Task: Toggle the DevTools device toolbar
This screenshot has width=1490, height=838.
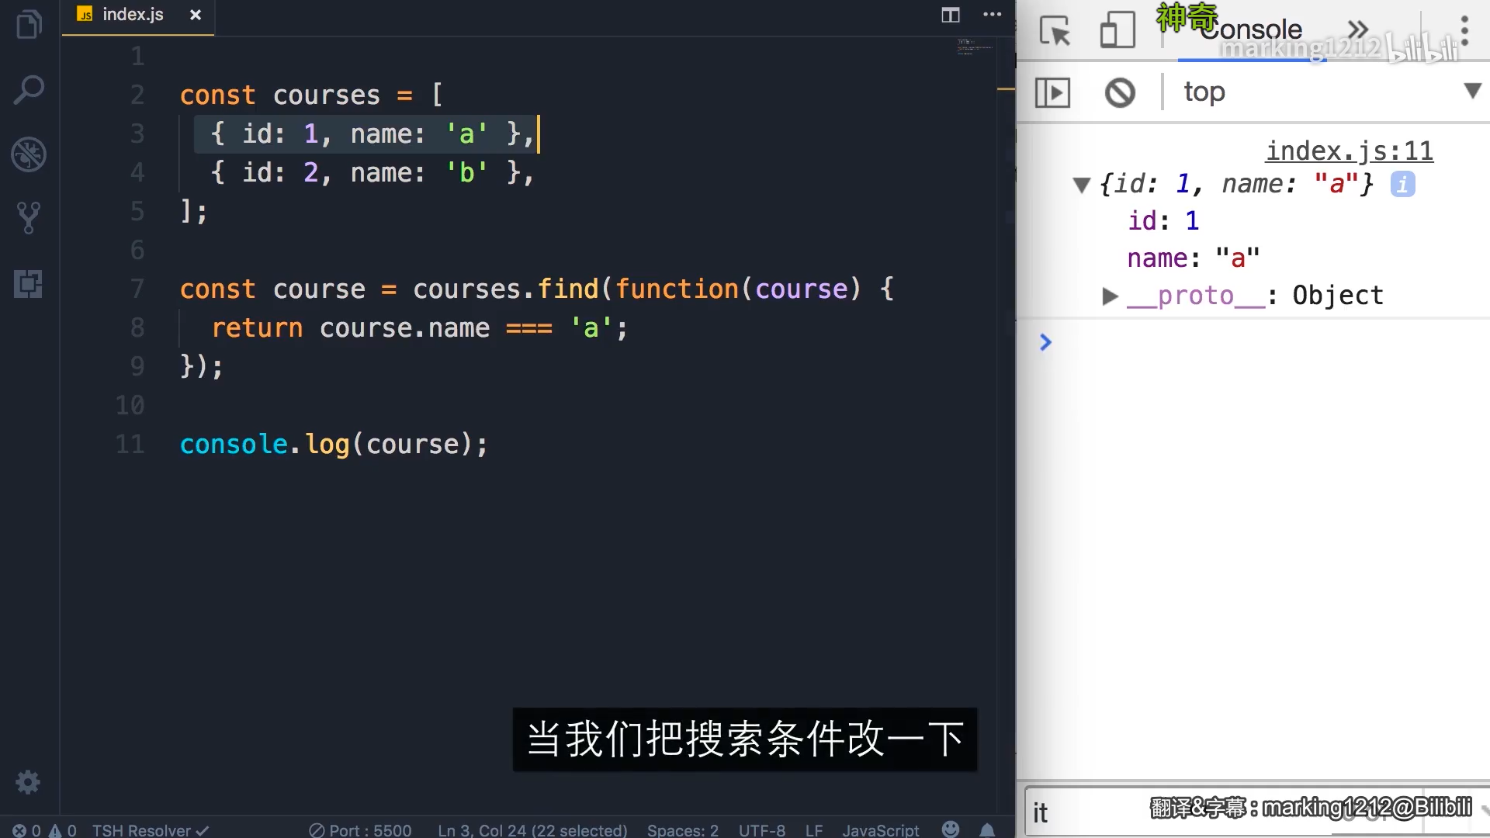Action: pyautogui.click(x=1117, y=31)
